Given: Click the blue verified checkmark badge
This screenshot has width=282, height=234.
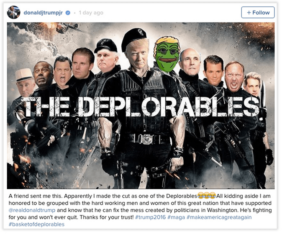Looking at the screenshot, I should pos(68,13).
